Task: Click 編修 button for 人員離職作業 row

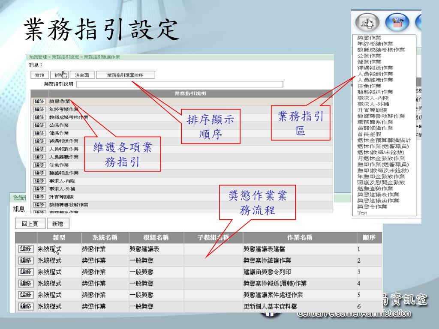Action: 39,157
